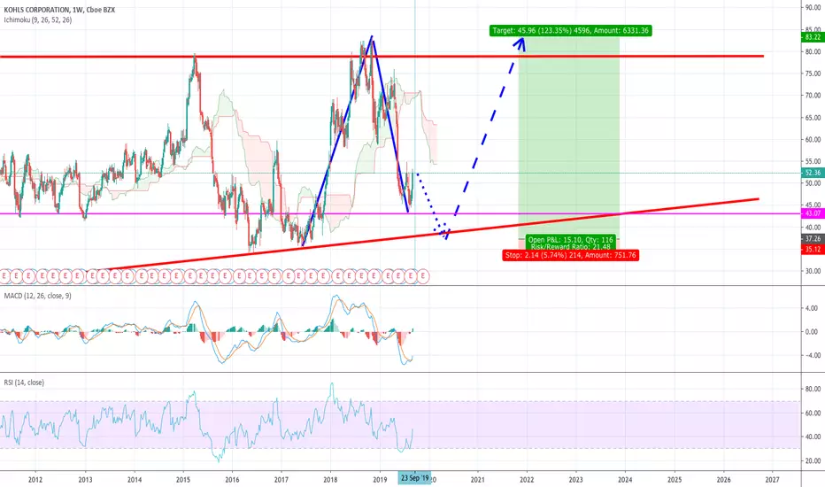Click the magenta 43.07 price tag
Screen dimensions: 825x487
(812, 213)
